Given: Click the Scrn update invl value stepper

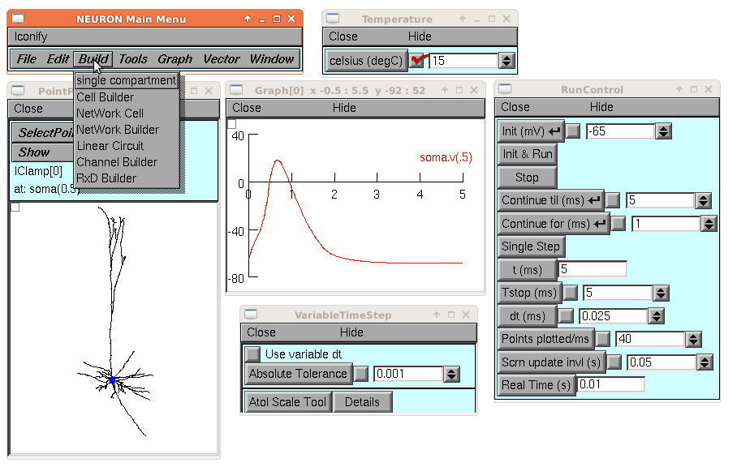Looking at the screenshot, I should [705, 362].
